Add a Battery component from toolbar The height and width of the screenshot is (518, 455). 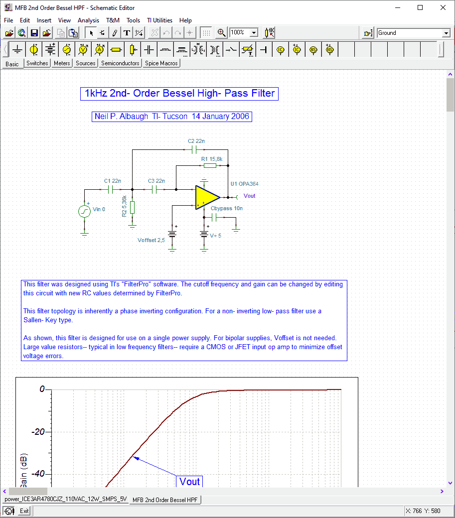(50, 49)
